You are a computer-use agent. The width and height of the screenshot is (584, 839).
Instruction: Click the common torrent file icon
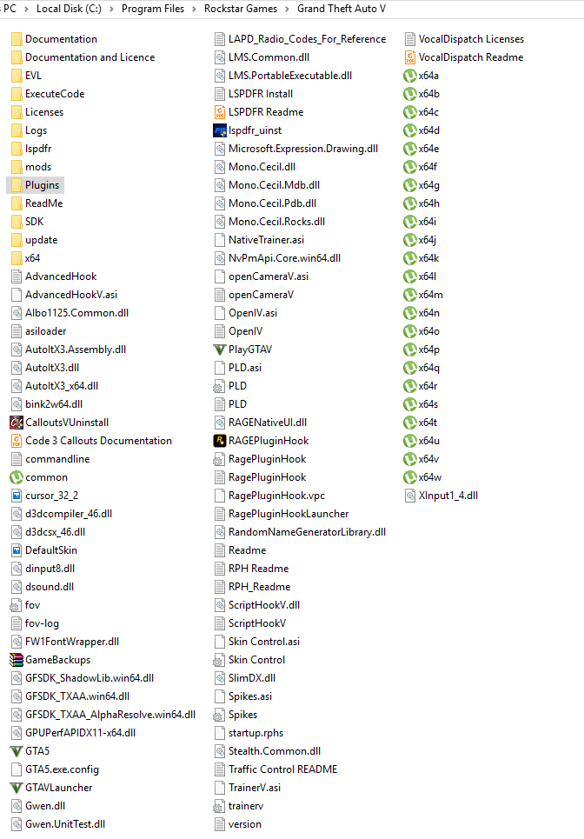[17, 477]
